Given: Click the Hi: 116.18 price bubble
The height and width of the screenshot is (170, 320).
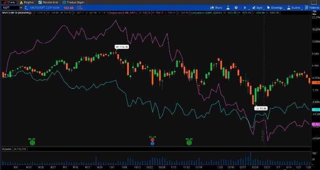Looking at the screenshot, I should (x=122, y=47).
